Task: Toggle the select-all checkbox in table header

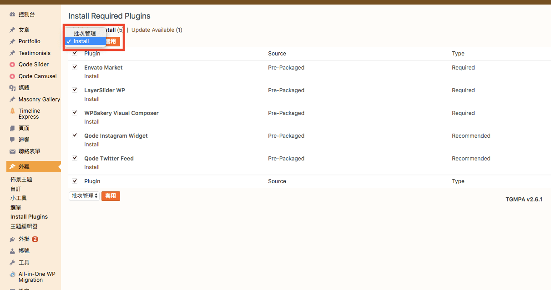Action: point(75,53)
